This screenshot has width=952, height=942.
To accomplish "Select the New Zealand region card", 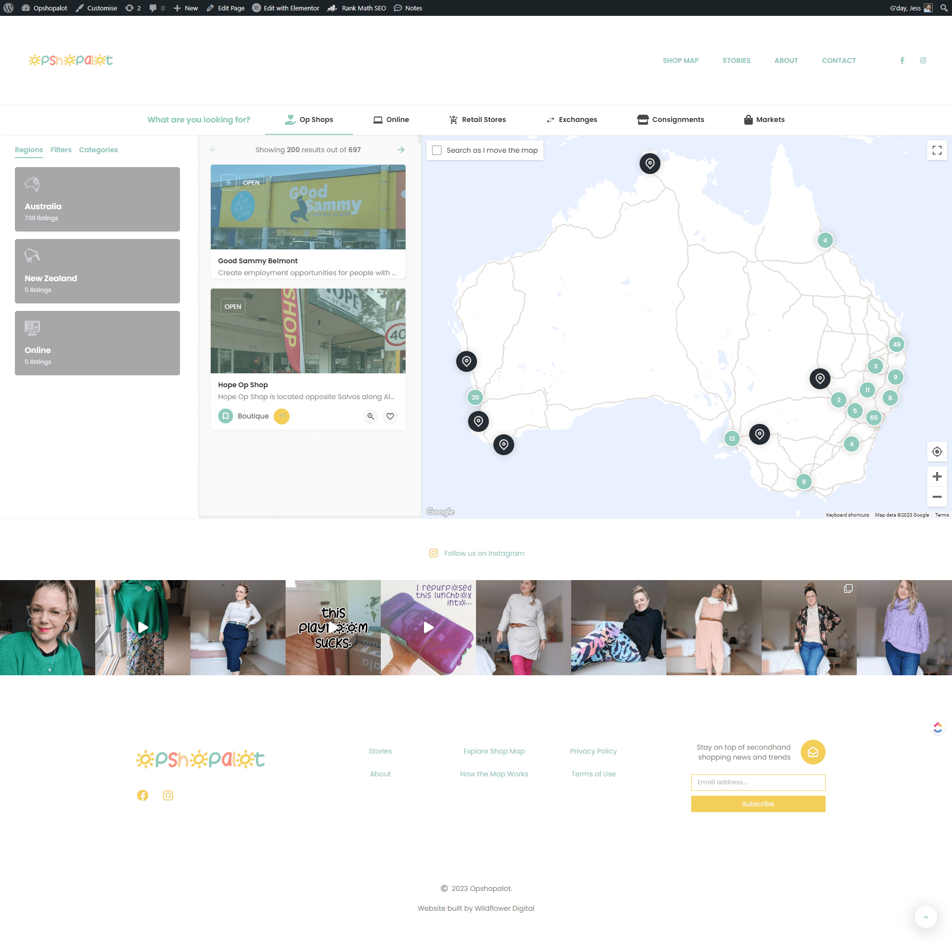I will click(x=97, y=271).
